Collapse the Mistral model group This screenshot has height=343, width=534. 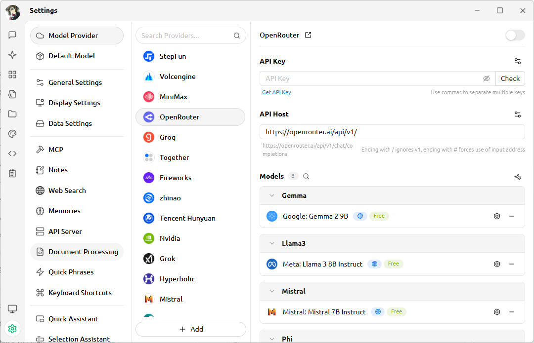pos(271,291)
